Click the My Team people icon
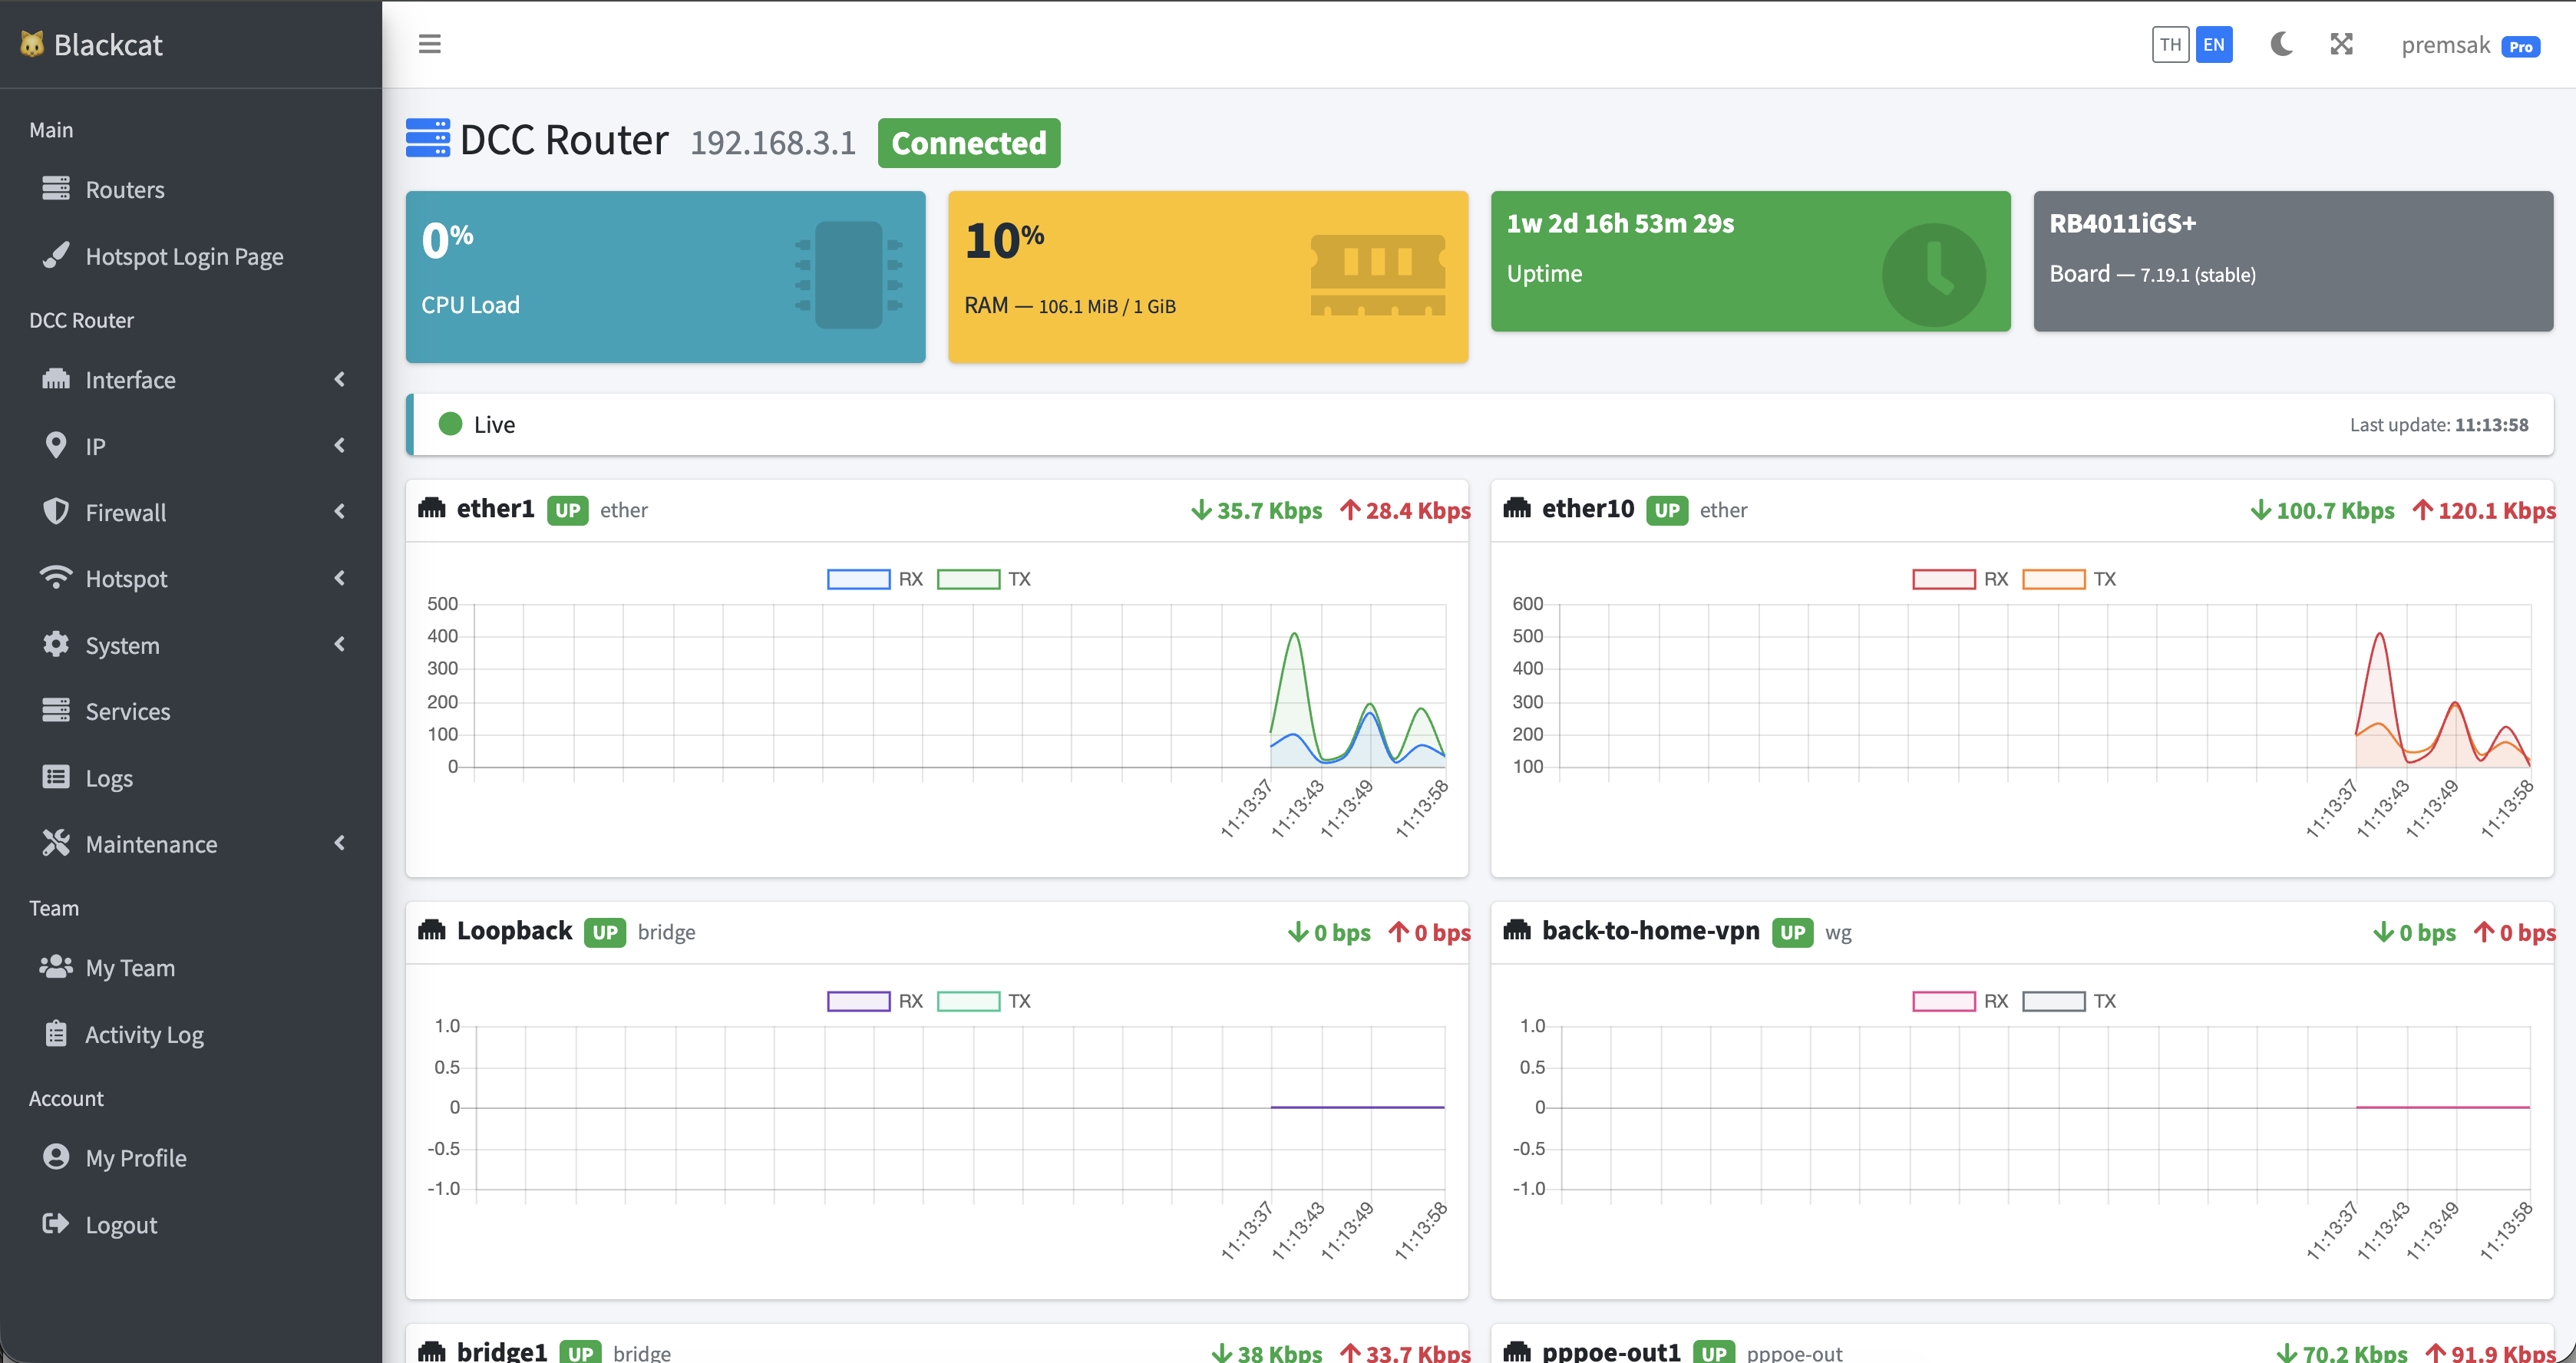Image resolution: width=2576 pixels, height=1363 pixels. (x=56, y=967)
